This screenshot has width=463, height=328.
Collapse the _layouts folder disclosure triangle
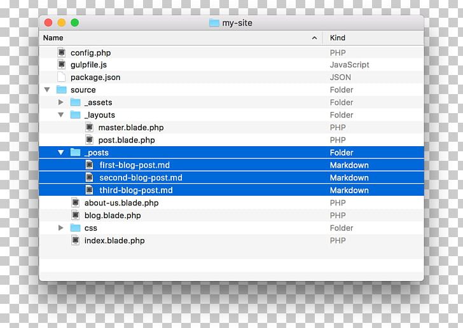pos(61,115)
